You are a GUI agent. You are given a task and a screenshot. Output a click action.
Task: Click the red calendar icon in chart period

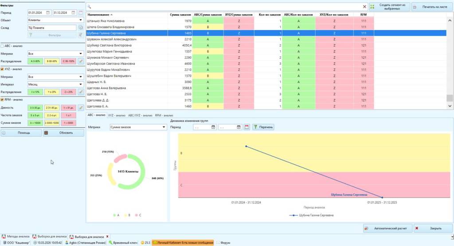[x=247, y=127]
